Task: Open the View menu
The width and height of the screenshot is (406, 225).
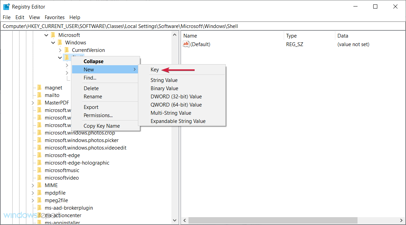Action: pyautogui.click(x=34, y=17)
